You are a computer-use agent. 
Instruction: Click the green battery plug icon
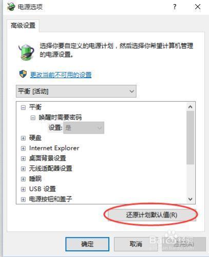point(26,52)
